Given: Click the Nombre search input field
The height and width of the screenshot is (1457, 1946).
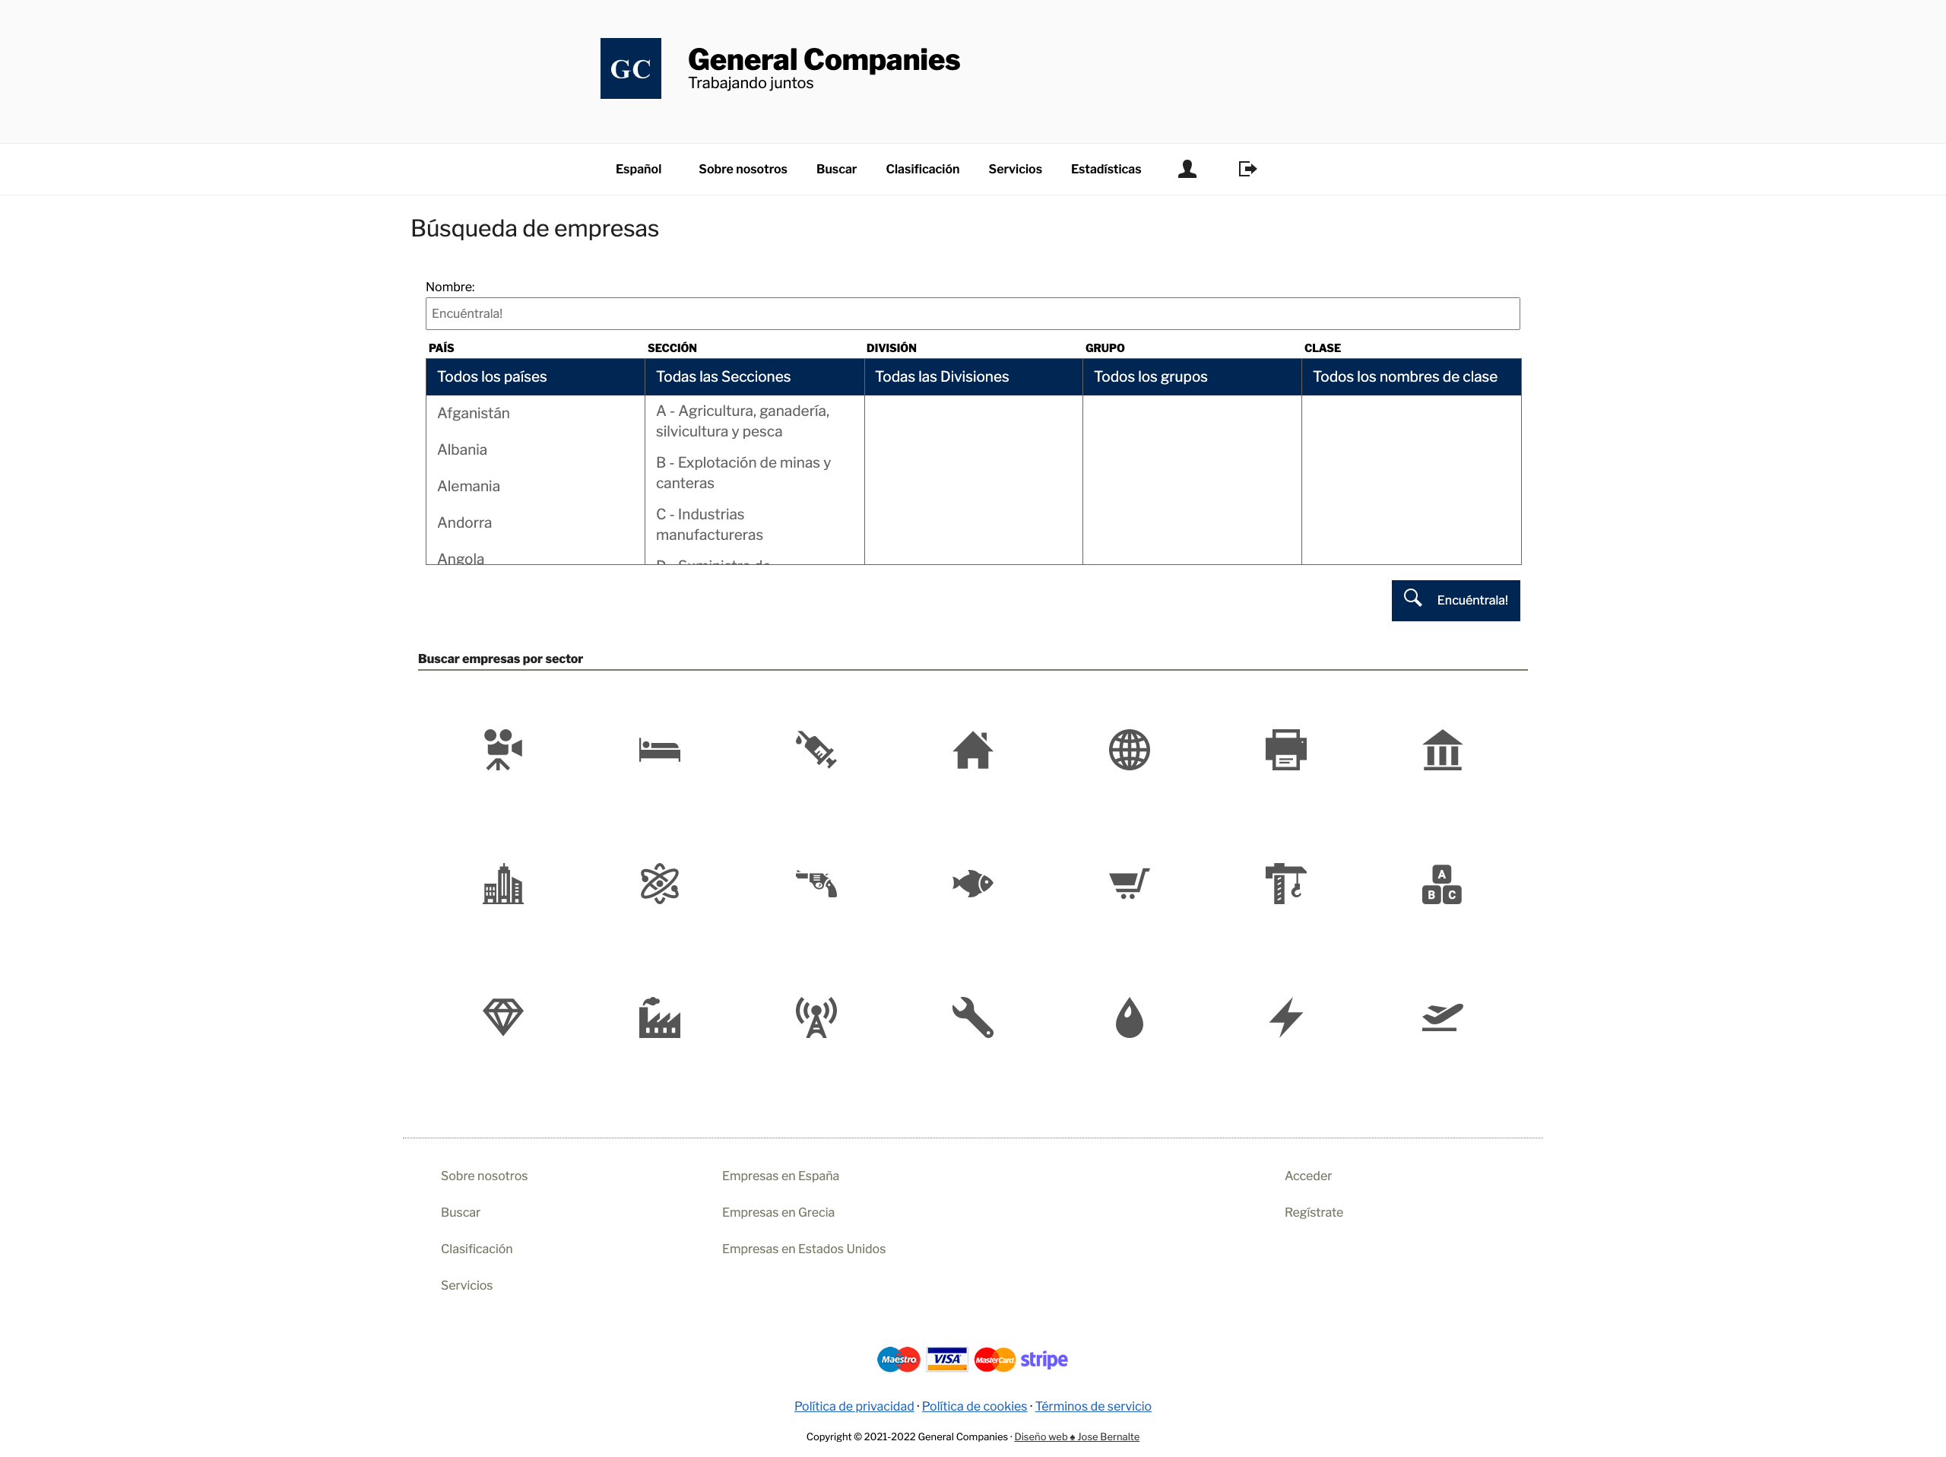Looking at the screenshot, I should (x=972, y=314).
